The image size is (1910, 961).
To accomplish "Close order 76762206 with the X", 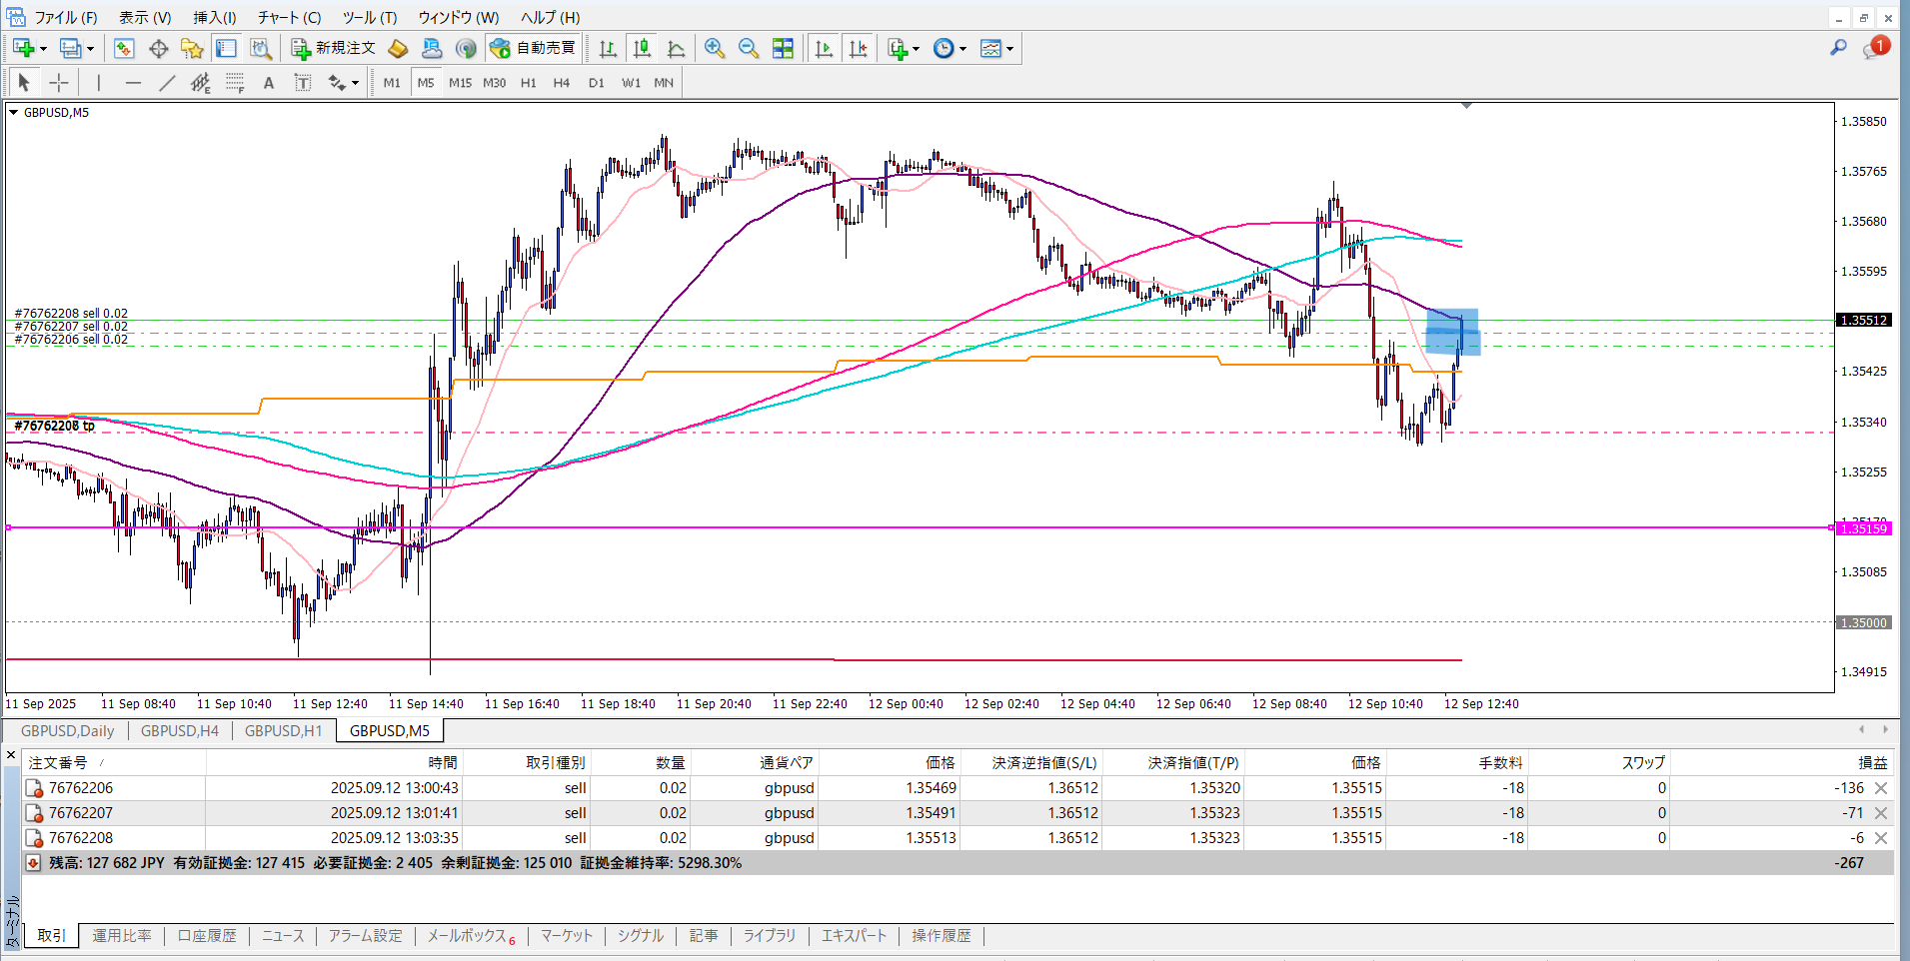I will click(x=1881, y=788).
